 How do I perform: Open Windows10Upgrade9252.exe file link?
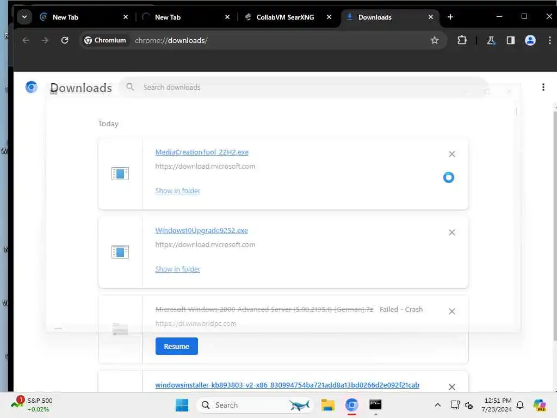point(201,231)
